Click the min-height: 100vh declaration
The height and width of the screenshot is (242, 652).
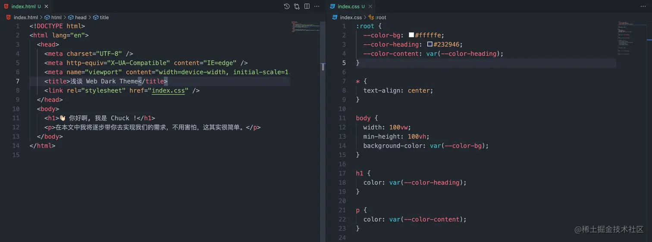pos(396,137)
